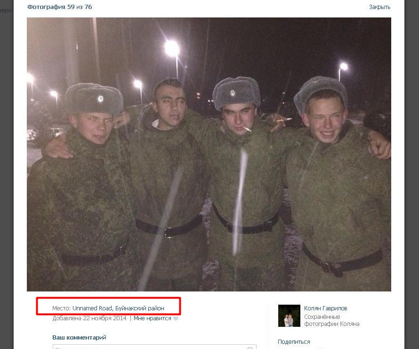Click the heart icon beside Мне нравится
Image resolution: width=419 pixels, height=349 pixels.
coord(176,318)
